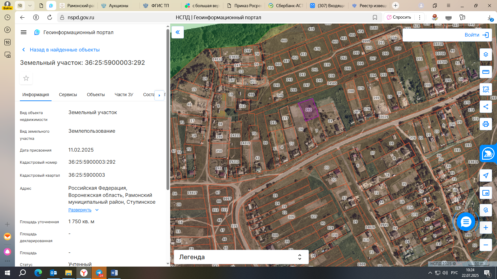Open the Части ЗУ tab
Image resolution: width=497 pixels, height=279 pixels.
pyautogui.click(x=124, y=95)
